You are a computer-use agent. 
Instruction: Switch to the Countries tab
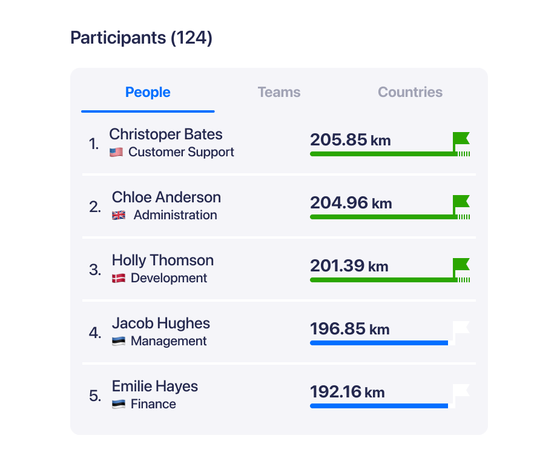point(410,92)
